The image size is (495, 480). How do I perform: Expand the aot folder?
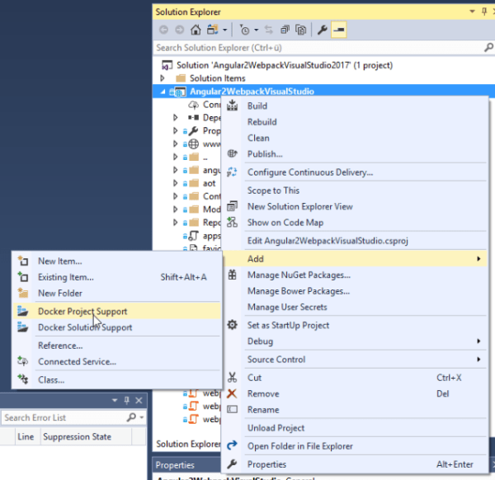click(175, 183)
